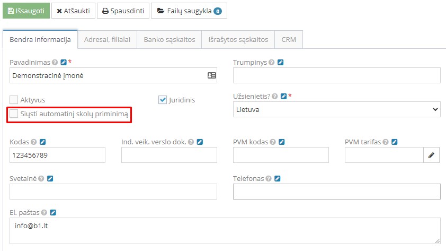This screenshot has width=446, height=251.
Task: Click edit icon next to Pavadinimas
Action: pos(64,62)
